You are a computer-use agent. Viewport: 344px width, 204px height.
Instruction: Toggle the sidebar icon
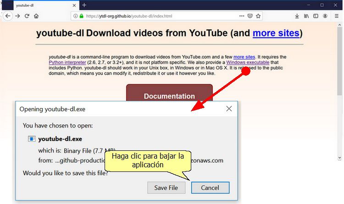pyautogui.click(x=316, y=16)
